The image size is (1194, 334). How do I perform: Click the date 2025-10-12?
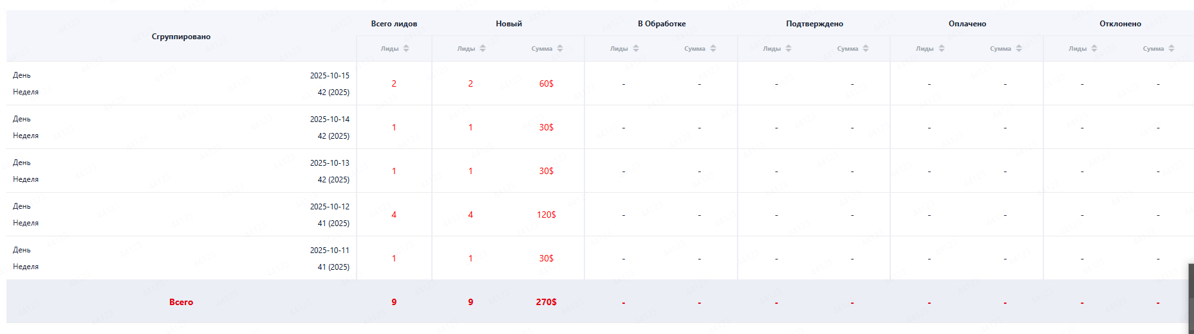[330, 207]
